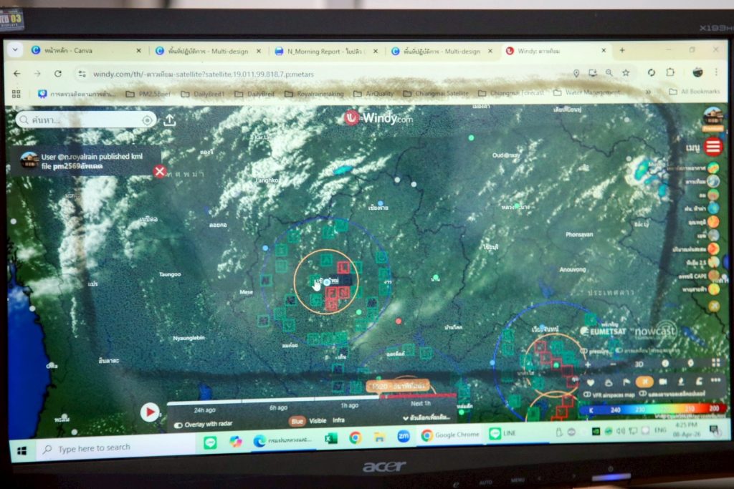Screen dimensions: 734x489
Task: Open the Royalrainmaking bookmark folder
Action: [x=308, y=94]
